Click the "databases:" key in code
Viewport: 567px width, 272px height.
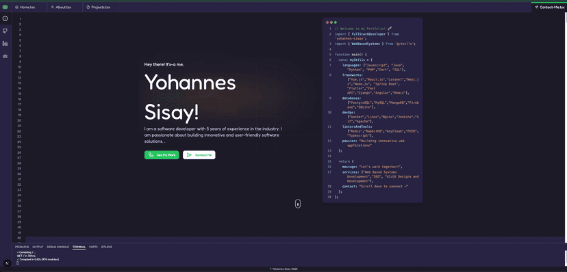(x=351, y=98)
